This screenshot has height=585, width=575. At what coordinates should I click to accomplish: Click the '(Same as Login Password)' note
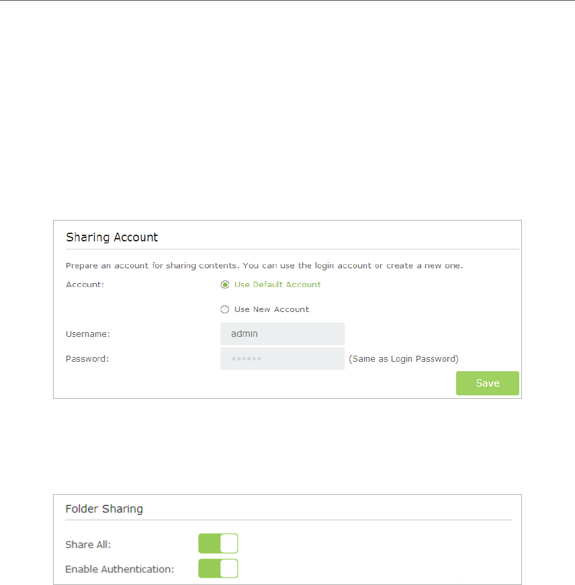(x=403, y=358)
